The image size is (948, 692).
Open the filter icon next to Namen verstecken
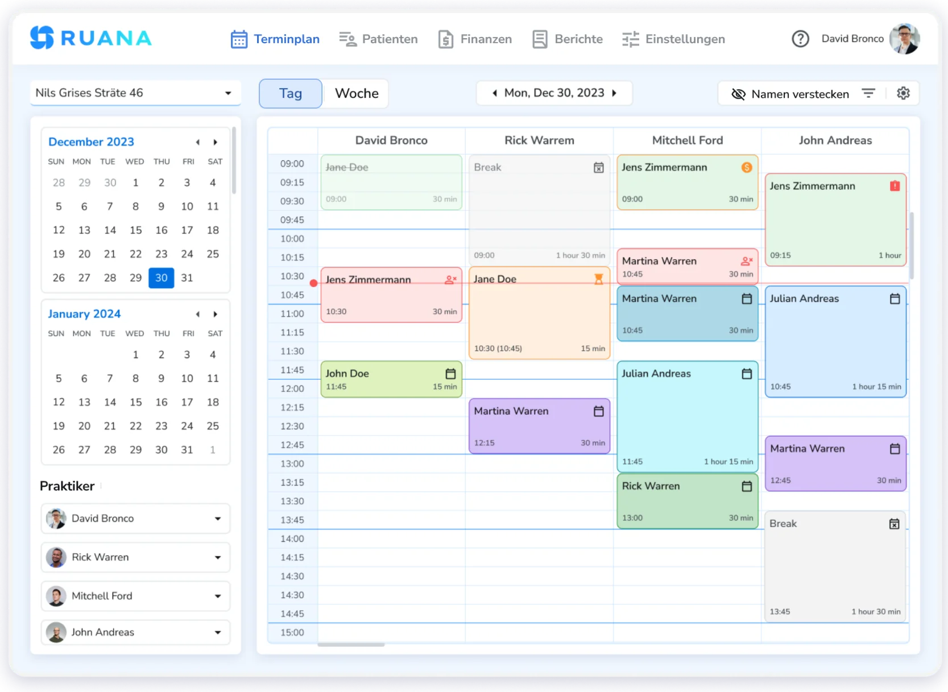[x=868, y=93]
